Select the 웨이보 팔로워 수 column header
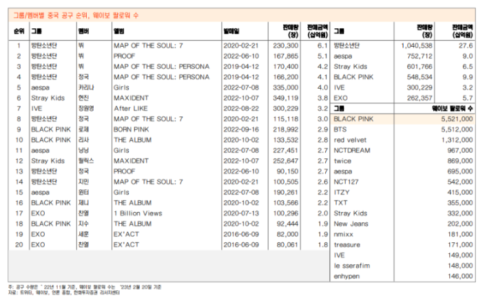487x298 pixels. click(x=453, y=109)
